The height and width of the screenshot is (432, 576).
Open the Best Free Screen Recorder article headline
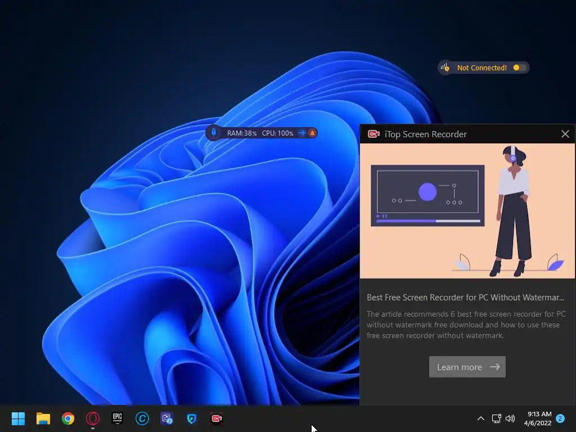click(x=465, y=298)
